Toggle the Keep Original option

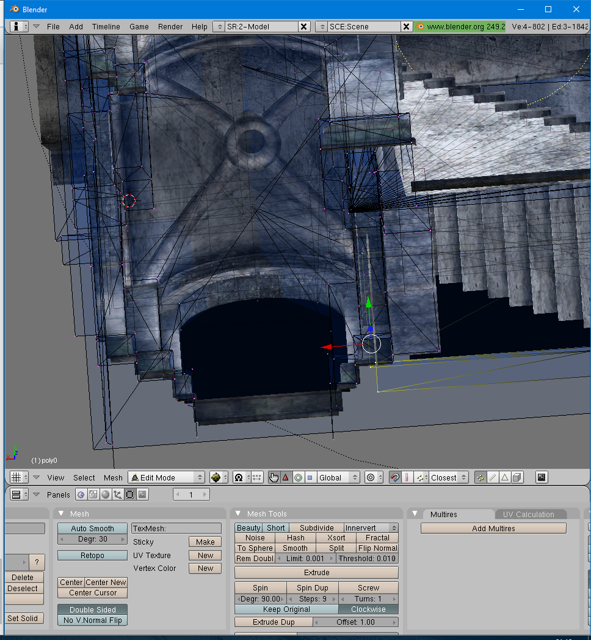(286, 609)
